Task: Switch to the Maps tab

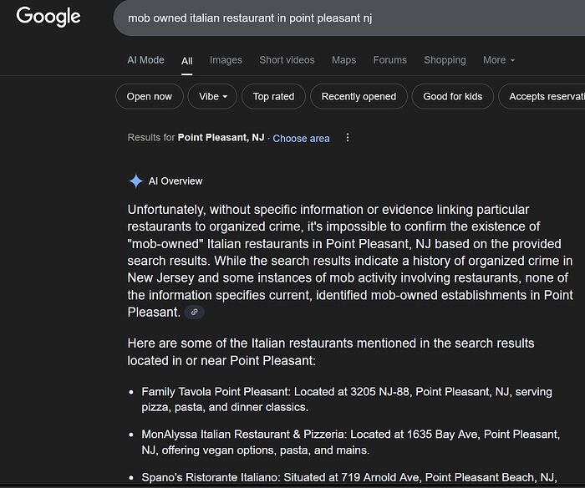Action: coord(343,60)
